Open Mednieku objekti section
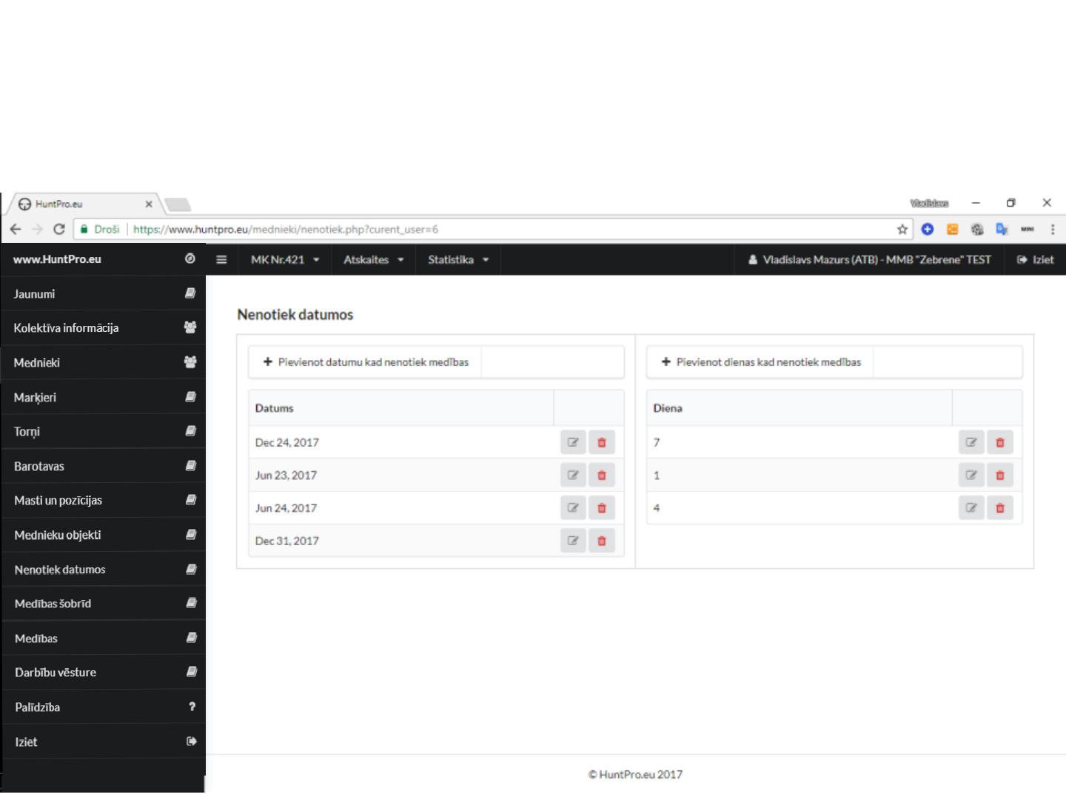 [104, 535]
